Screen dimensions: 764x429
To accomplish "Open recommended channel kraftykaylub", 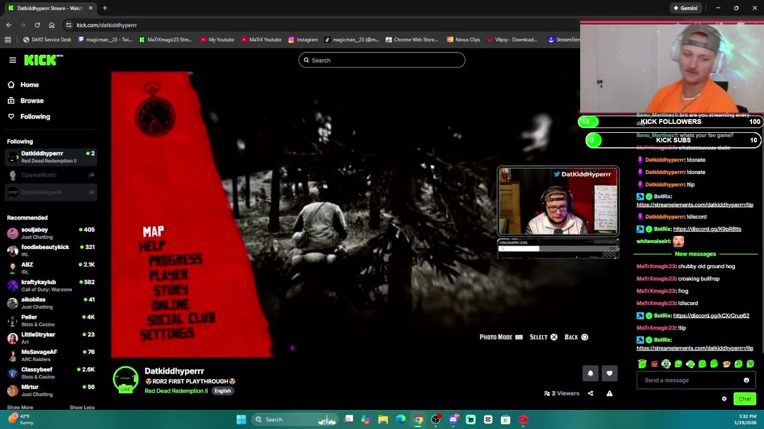I will coord(51,285).
